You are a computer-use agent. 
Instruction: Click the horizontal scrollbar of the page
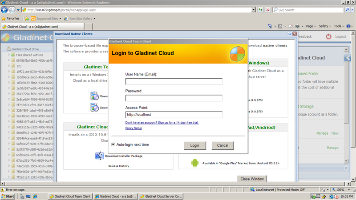[x=176, y=184]
